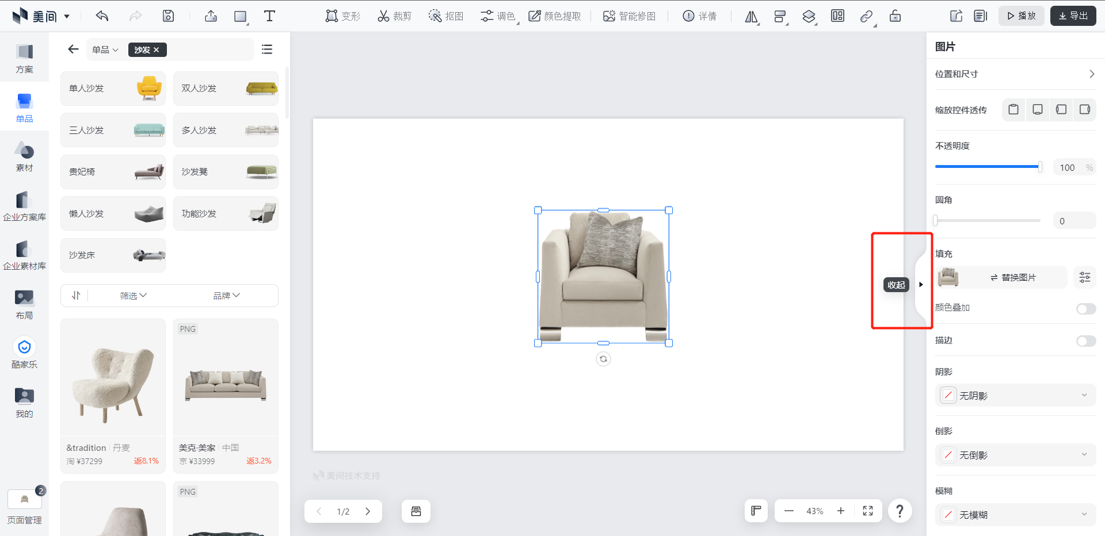Switch to the 方案 sidebar tab

24,59
